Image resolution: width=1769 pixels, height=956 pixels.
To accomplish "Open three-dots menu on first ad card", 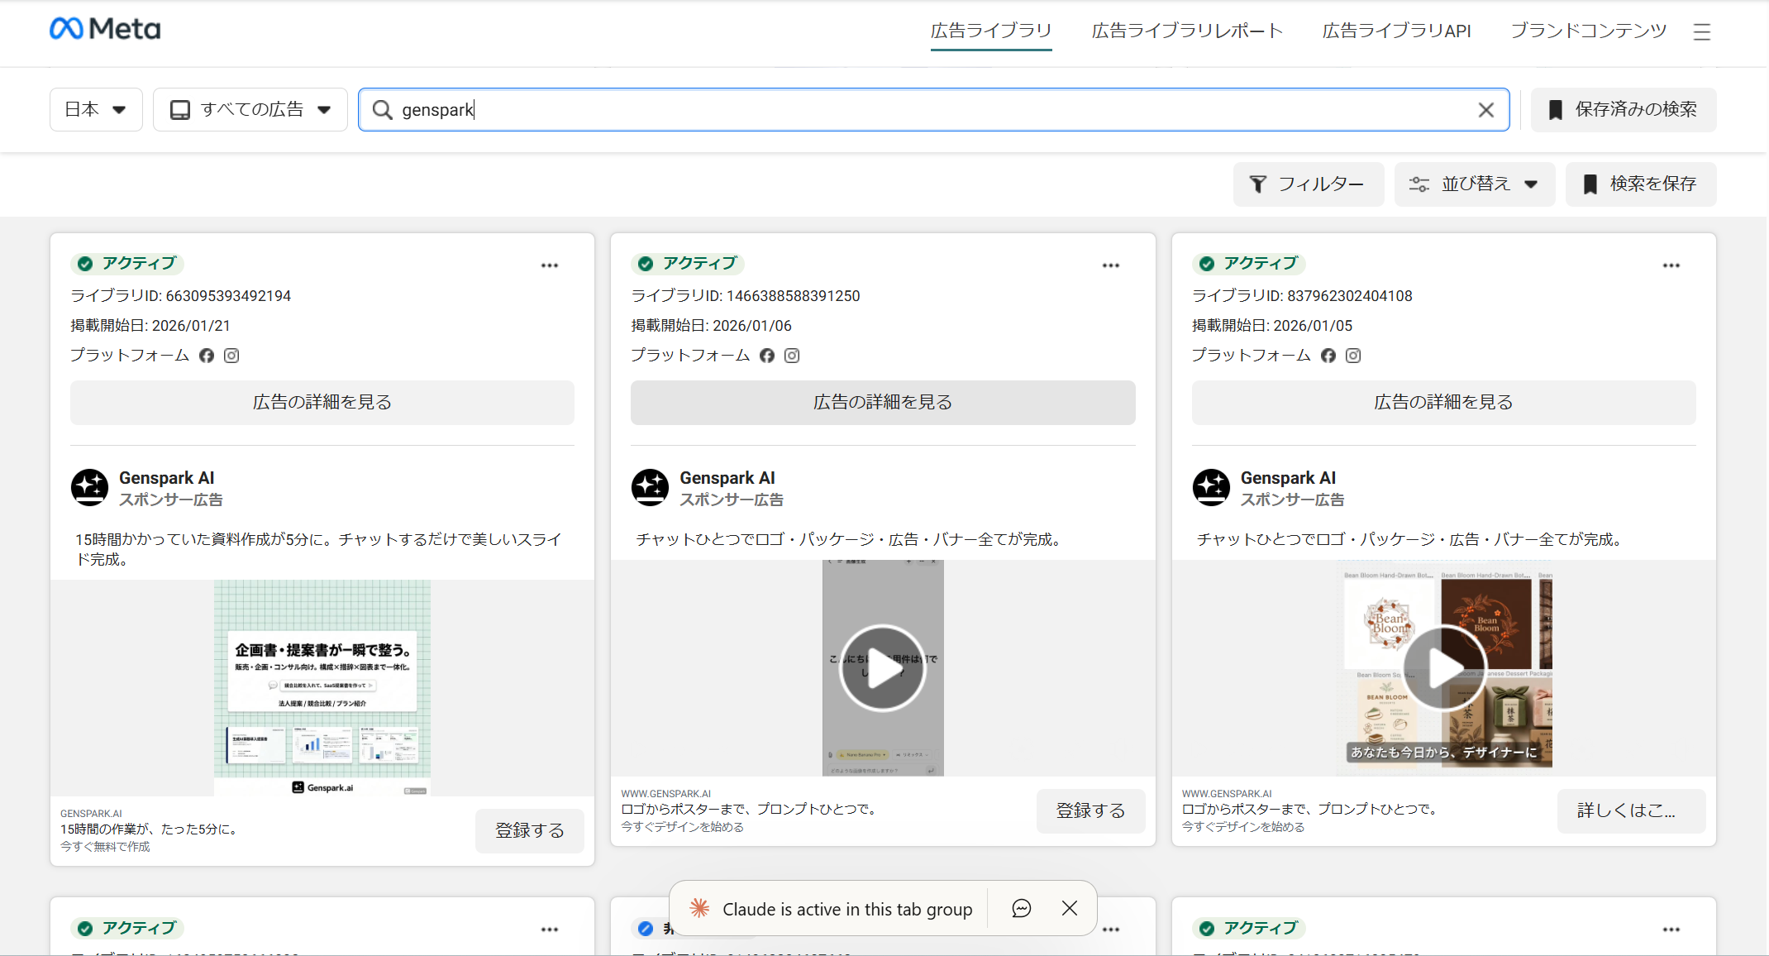I will click(x=550, y=265).
